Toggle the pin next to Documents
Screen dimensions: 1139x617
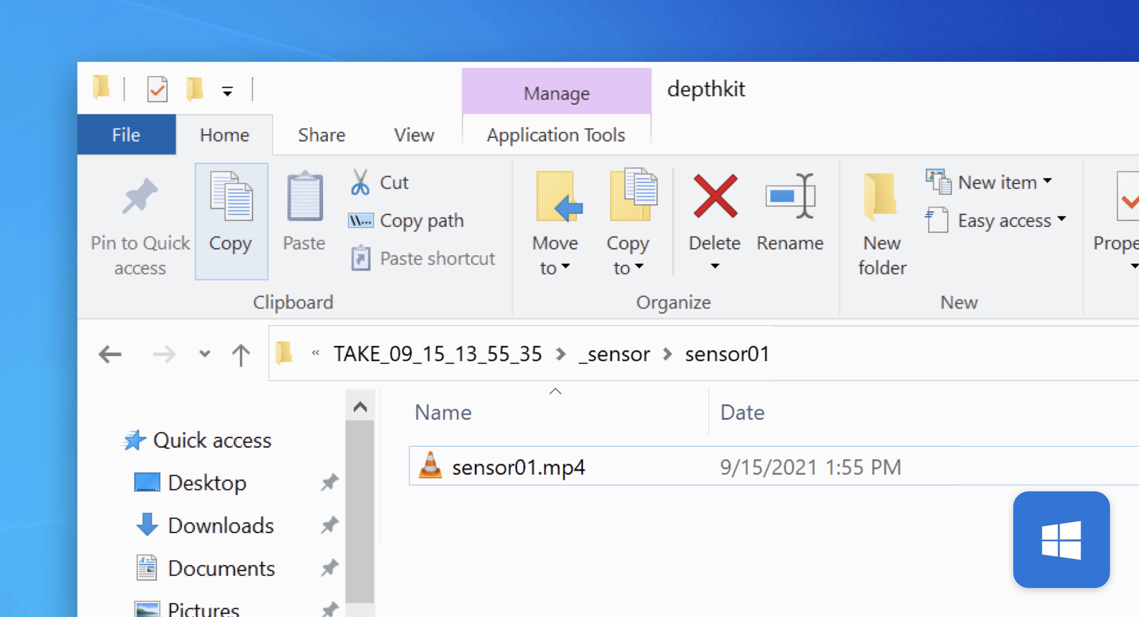pos(329,568)
